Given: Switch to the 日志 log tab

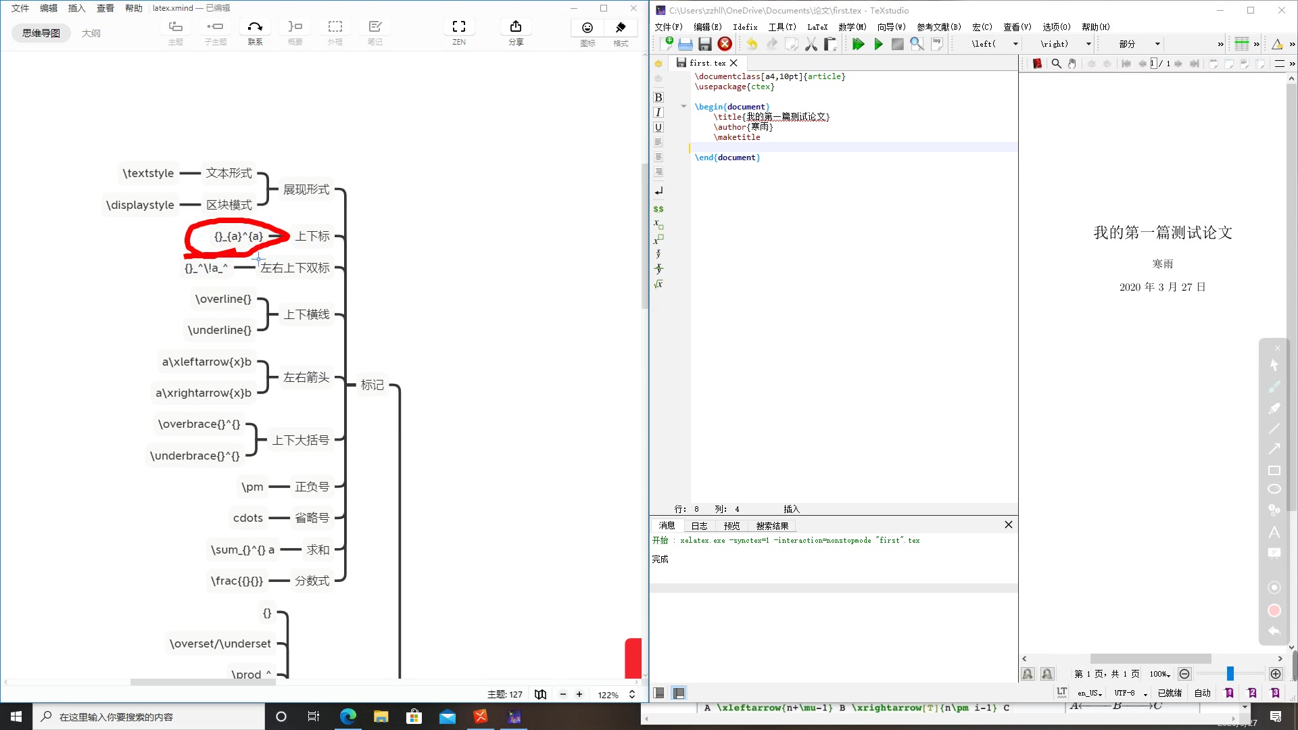Looking at the screenshot, I should click(x=699, y=526).
